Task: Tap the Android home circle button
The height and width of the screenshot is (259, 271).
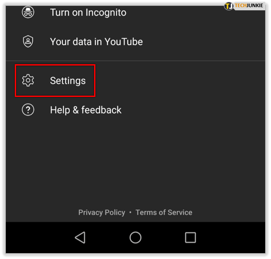Action: (135, 237)
